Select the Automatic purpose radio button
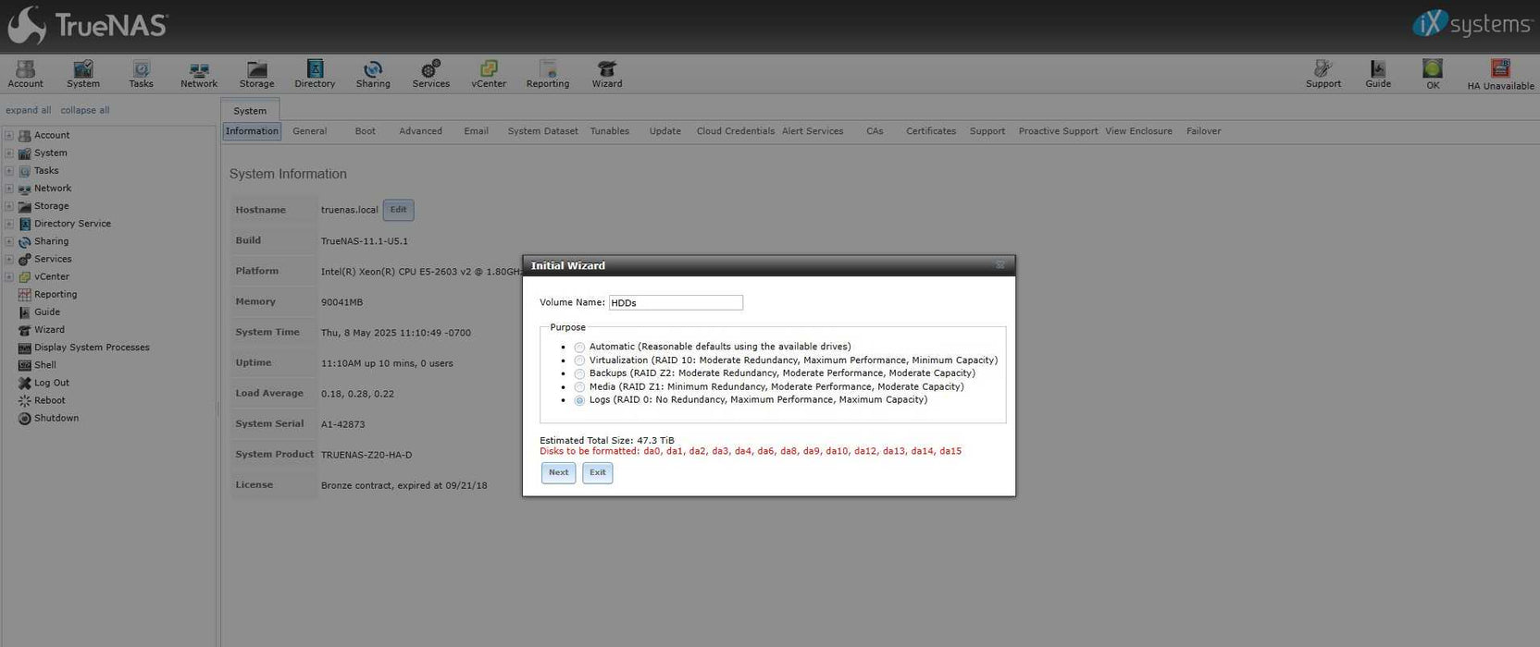1540x647 pixels. [579, 348]
